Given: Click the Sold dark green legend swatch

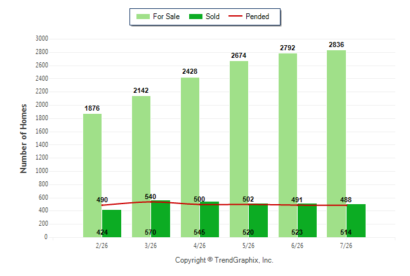Looking at the screenshot, I should point(196,17).
